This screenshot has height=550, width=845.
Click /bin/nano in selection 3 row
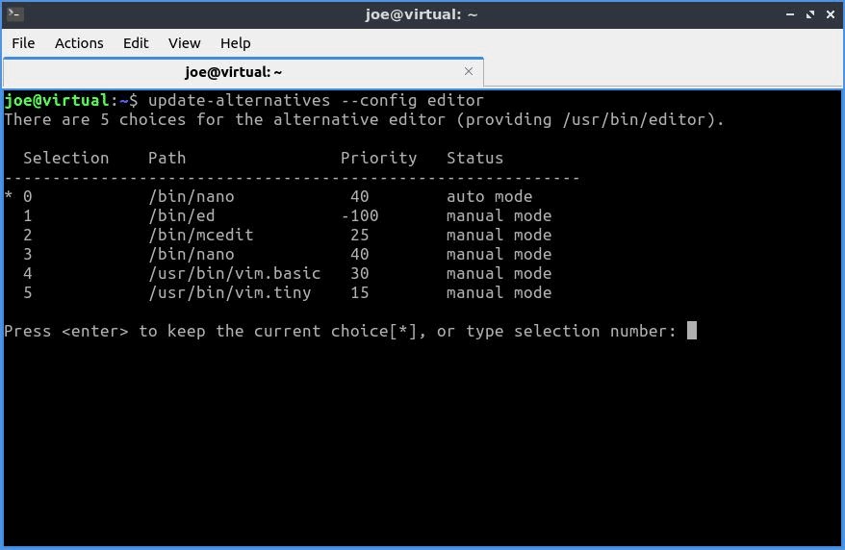(x=192, y=254)
